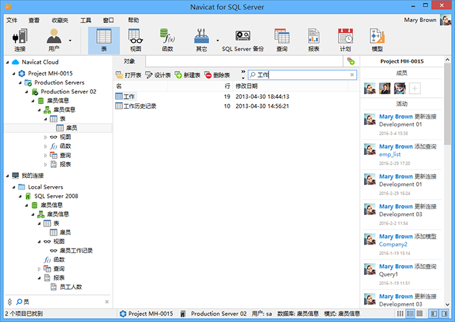Open the 视图 view toolbar icon
Image resolution: width=455 pixels, height=322 pixels.
click(135, 40)
